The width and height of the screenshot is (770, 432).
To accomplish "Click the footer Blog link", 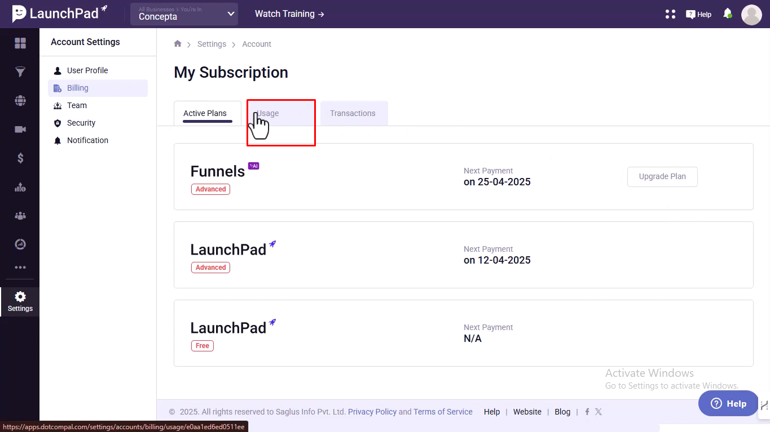I will (x=562, y=412).
